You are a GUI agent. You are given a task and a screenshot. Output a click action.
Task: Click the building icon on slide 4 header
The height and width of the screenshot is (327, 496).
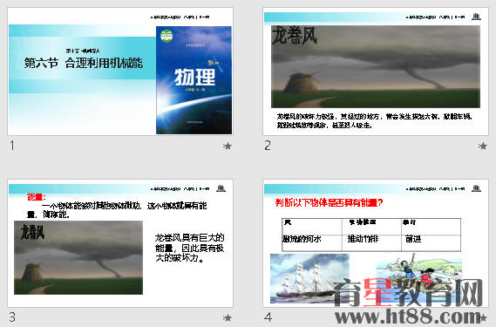click(x=476, y=188)
